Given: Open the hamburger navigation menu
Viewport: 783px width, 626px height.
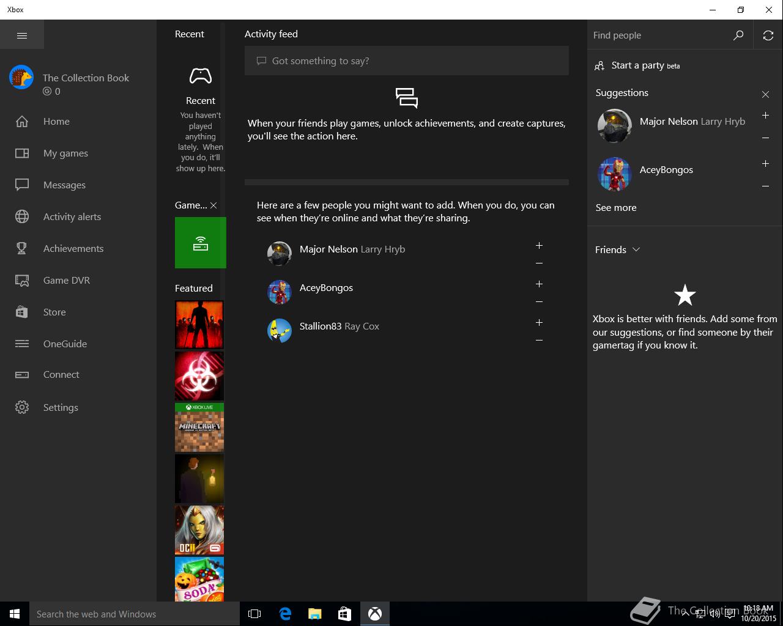Looking at the screenshot, I should (22, 35).
